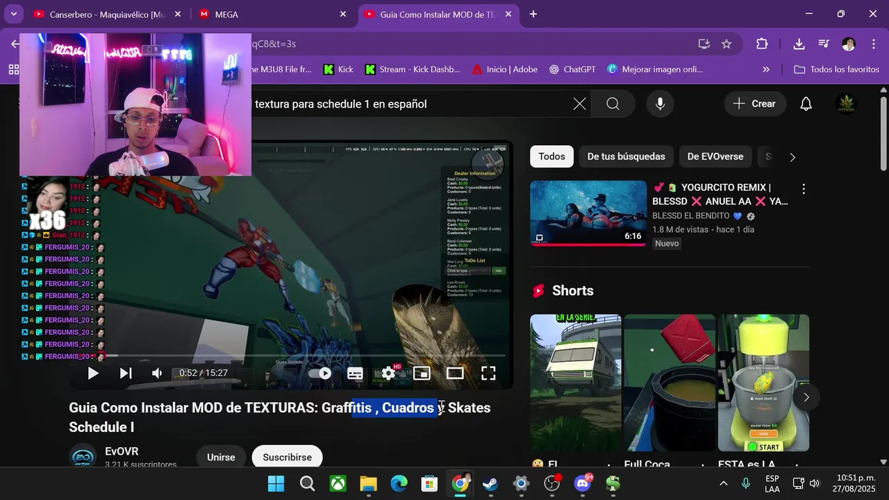Open Xbox app from taskbar

pos(338,483)
